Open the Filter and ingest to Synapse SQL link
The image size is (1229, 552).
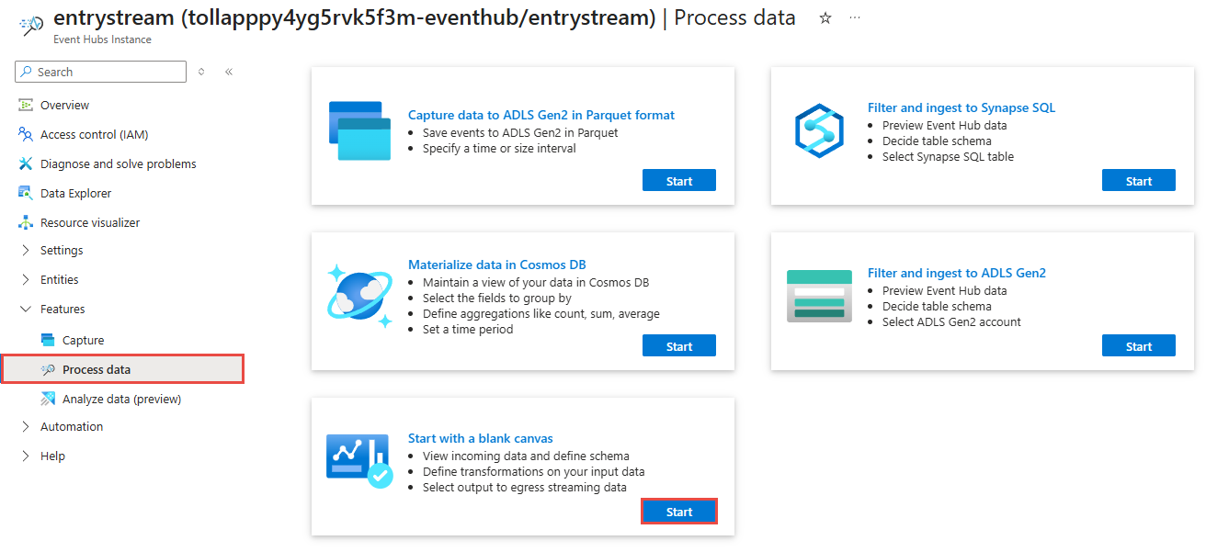961,107
